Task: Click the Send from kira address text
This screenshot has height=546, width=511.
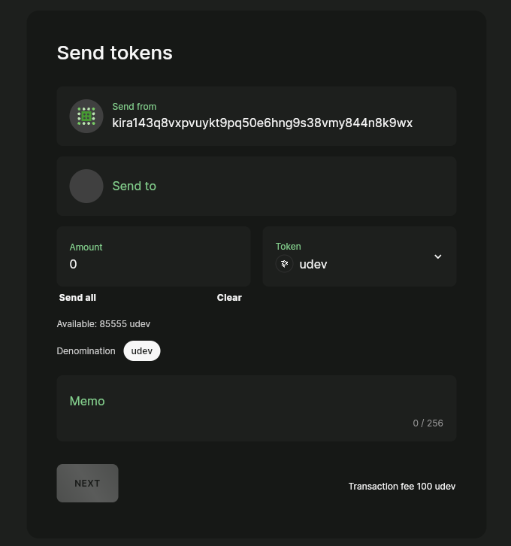Action: click(262, 123)
